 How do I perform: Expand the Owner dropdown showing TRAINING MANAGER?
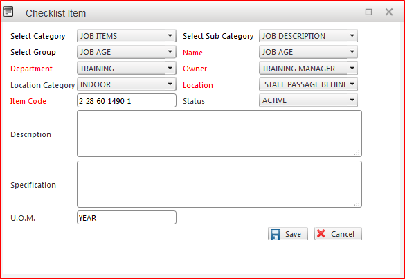(x=308, y=69)
